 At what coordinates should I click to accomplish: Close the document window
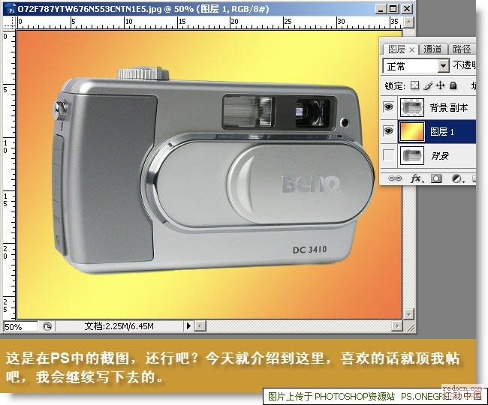click(406, 9)
